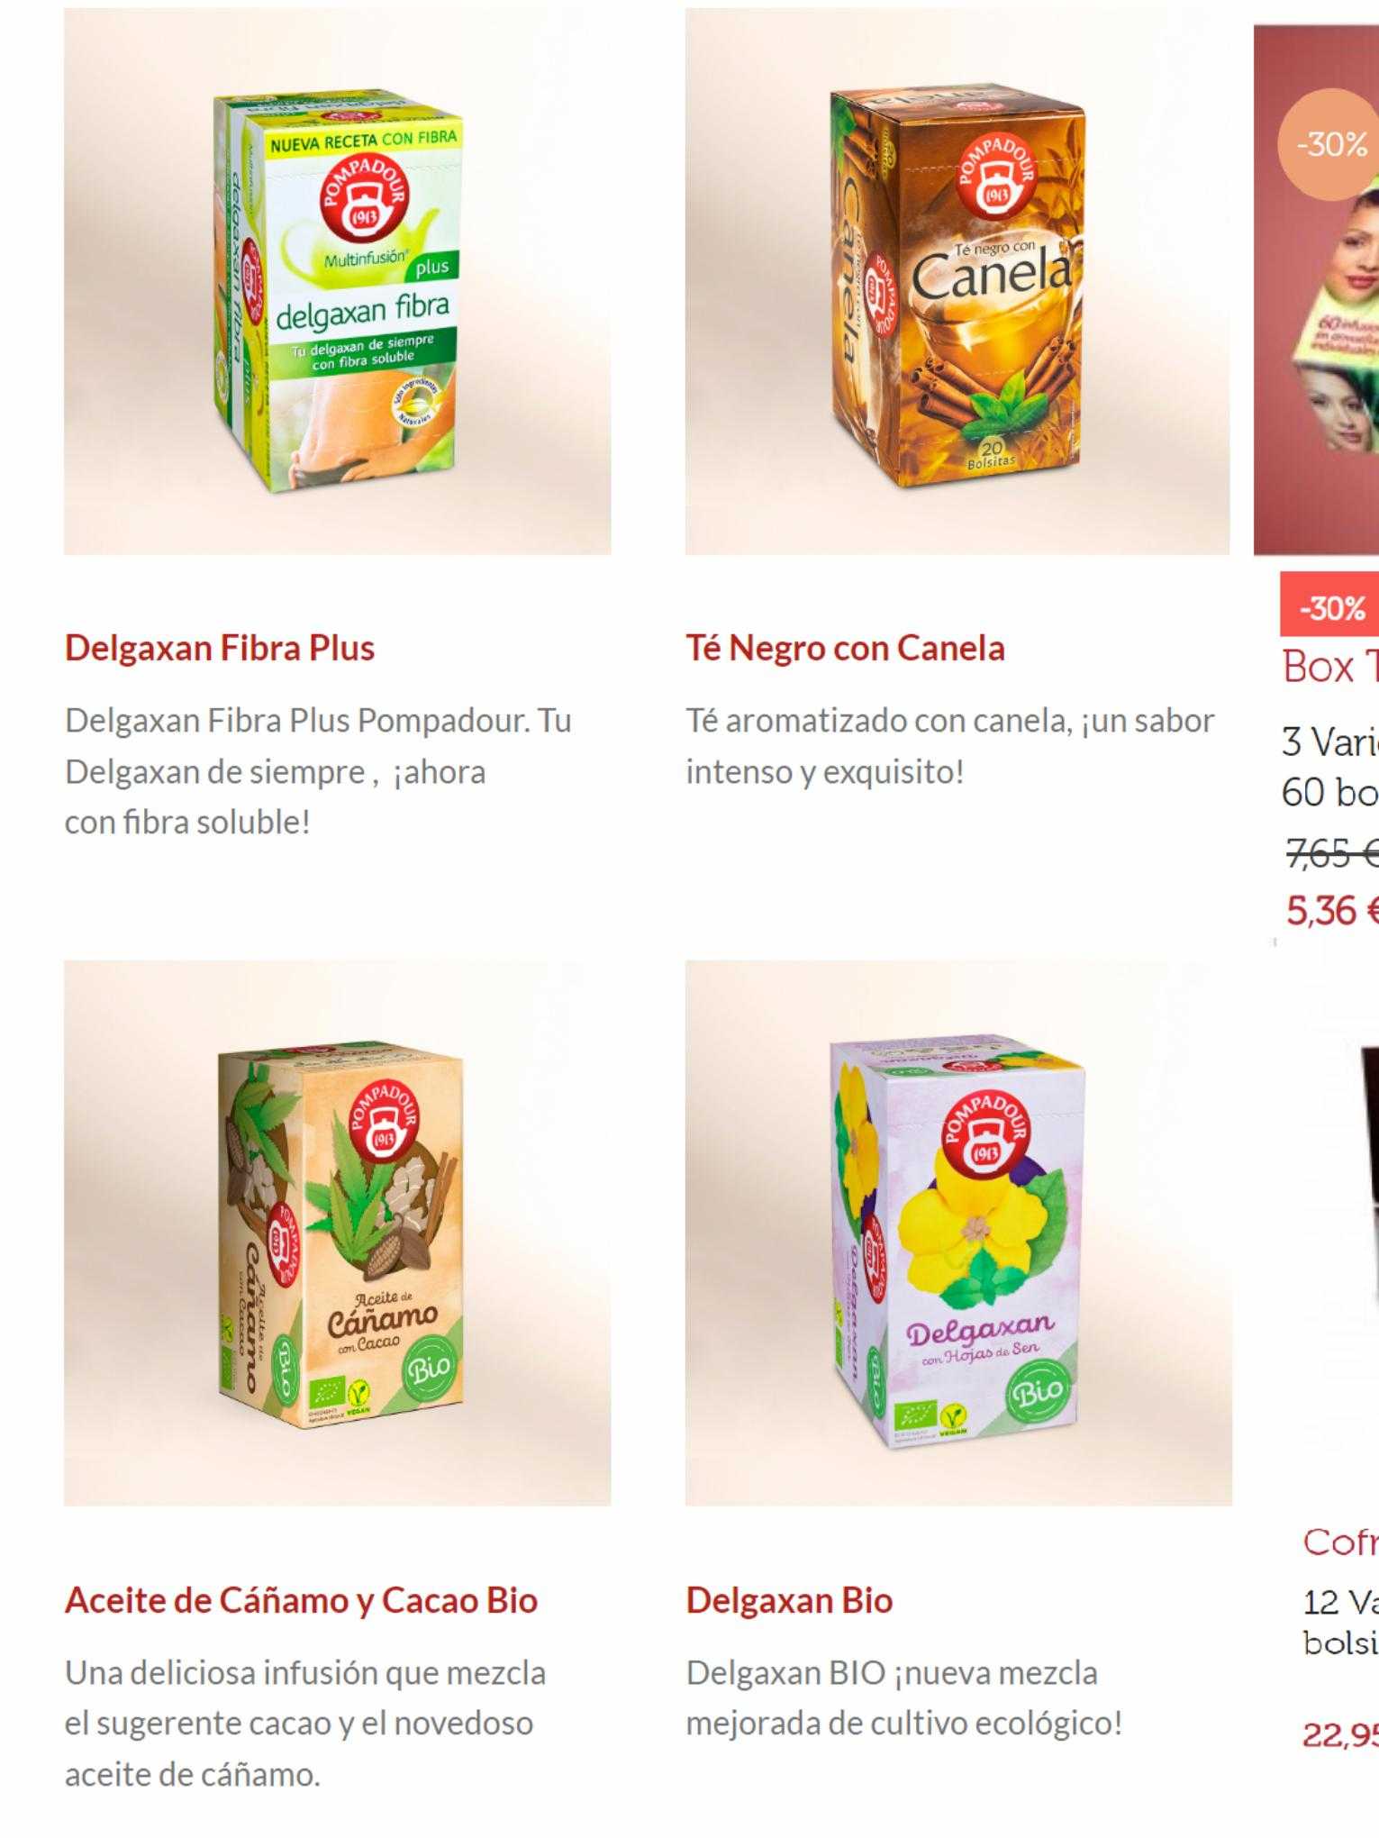
Task: Open the Box Tés sidebar product title
Action: click(x=1330, y=668)
